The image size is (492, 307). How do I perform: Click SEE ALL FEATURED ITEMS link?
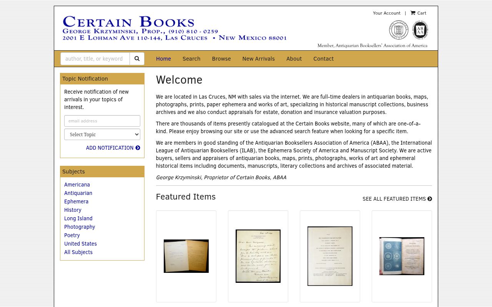coord(397,199)
